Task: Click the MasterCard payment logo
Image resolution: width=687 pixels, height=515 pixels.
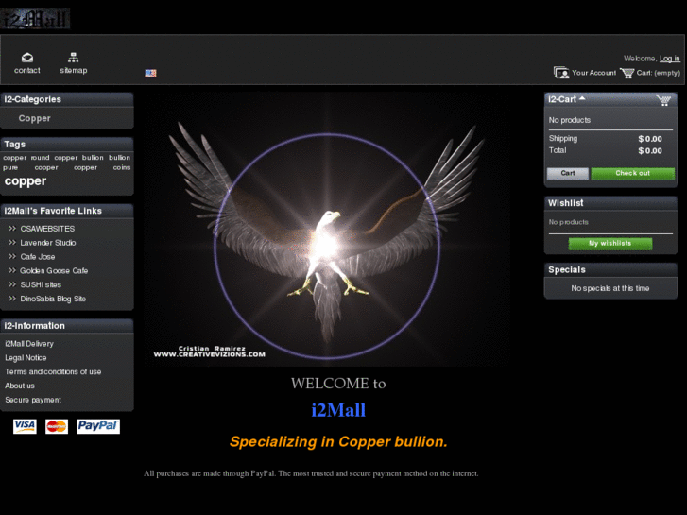Action: click(57, 426)
